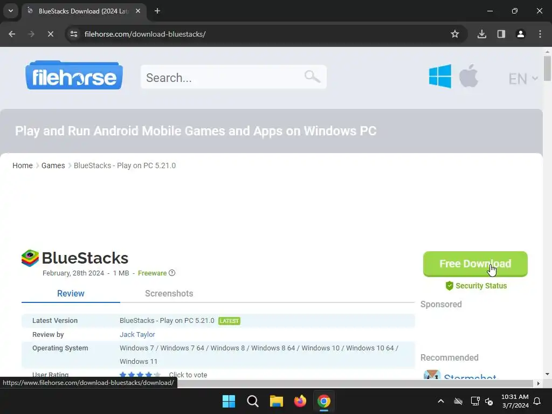Go back with browser back arrow
This screenshot has height=414, width=552.
click(12, 34)
